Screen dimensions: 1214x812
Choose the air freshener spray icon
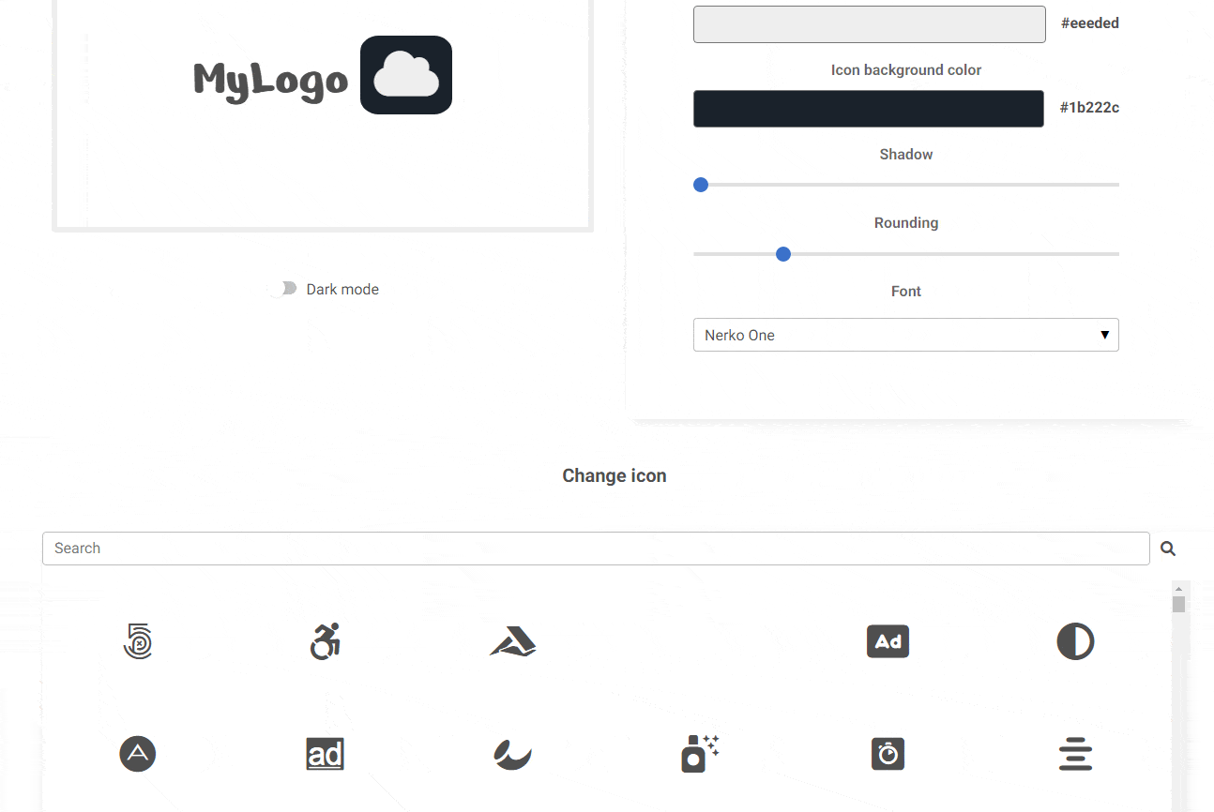(700, 754)
